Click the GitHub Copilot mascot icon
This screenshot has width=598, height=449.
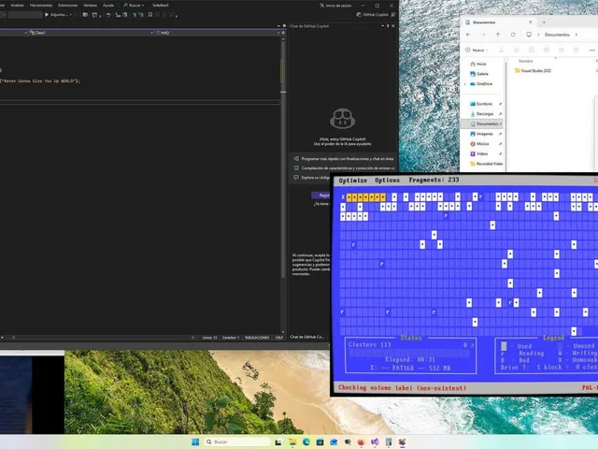pos(343,118)
